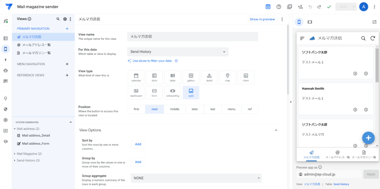Click the Show in preview button
Viewport: 380px width, 189px height.
[x=262, y=19]
